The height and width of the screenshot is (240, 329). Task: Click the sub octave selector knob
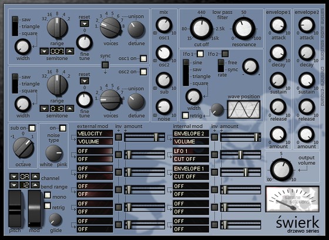click(x=23, y=148)
